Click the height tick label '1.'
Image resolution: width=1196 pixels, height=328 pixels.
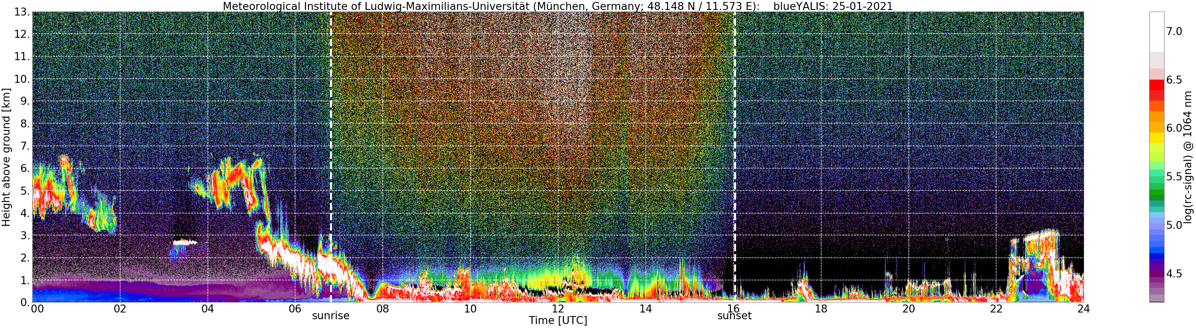(26, 280)
